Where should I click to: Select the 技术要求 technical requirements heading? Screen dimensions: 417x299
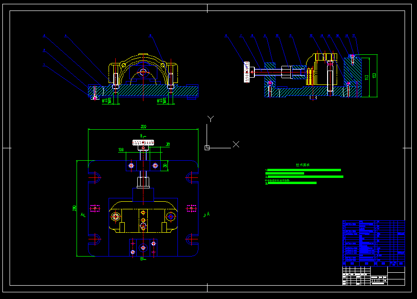[x=303, y=165]
